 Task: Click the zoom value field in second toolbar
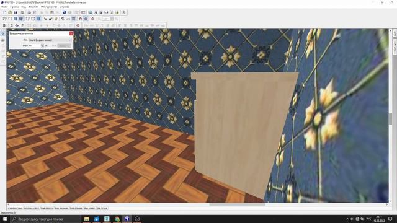coord(106,19)
